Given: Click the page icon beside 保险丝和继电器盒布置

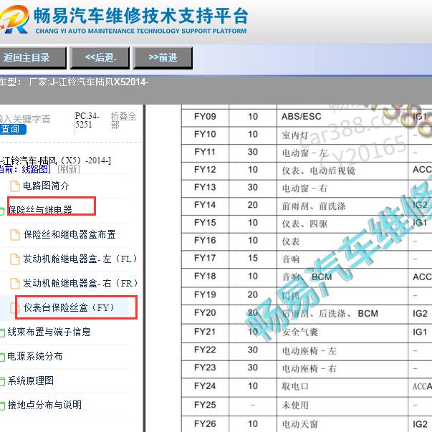Looking at the screenshot, I should pyautogui.click(x=15, y=235).
